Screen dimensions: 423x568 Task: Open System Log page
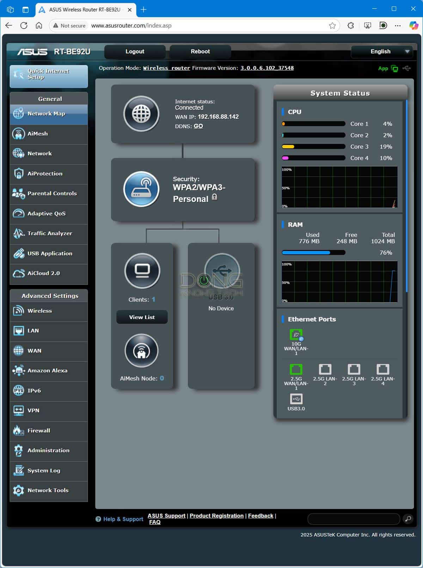[x=49, y=471]
